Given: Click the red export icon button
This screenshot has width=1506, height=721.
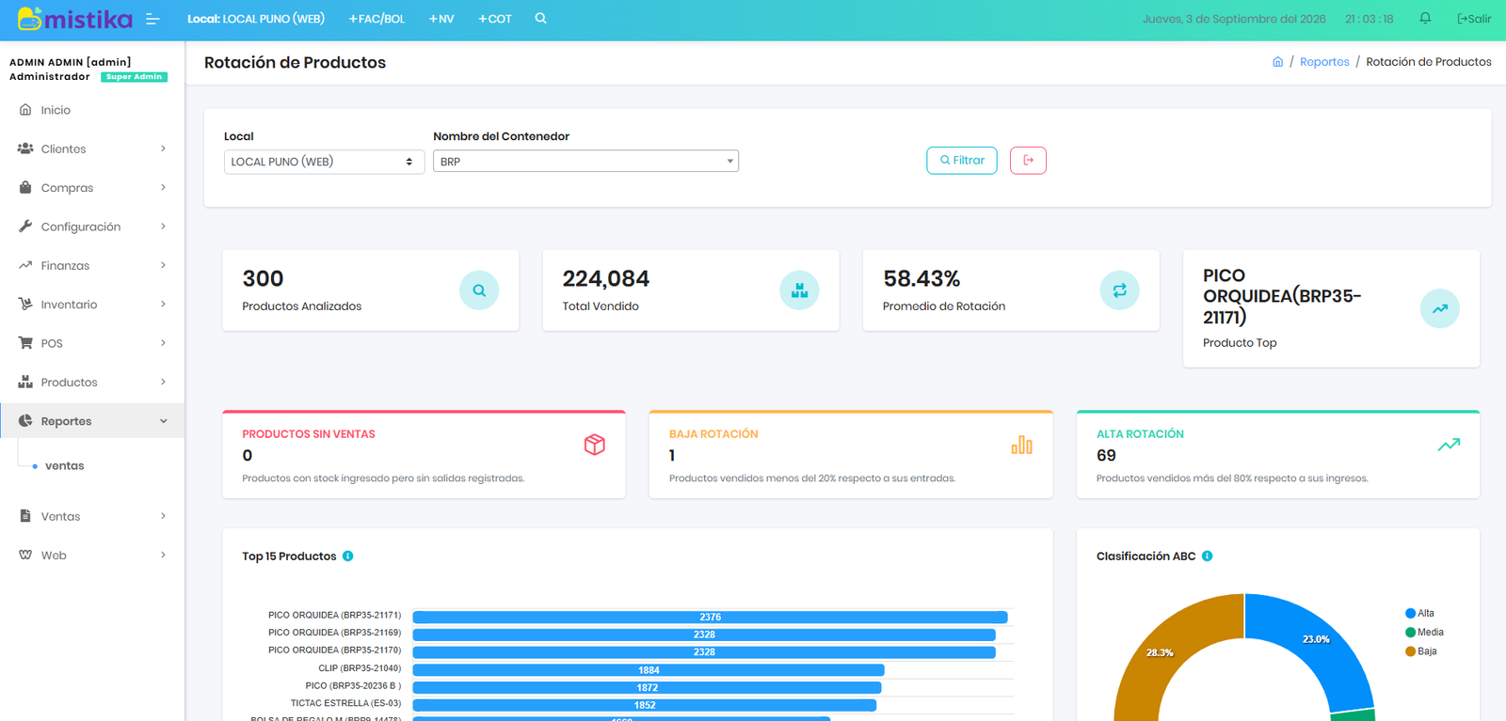Looking at the screenshot, I should pyautogui.click(x=1028, y=161).
